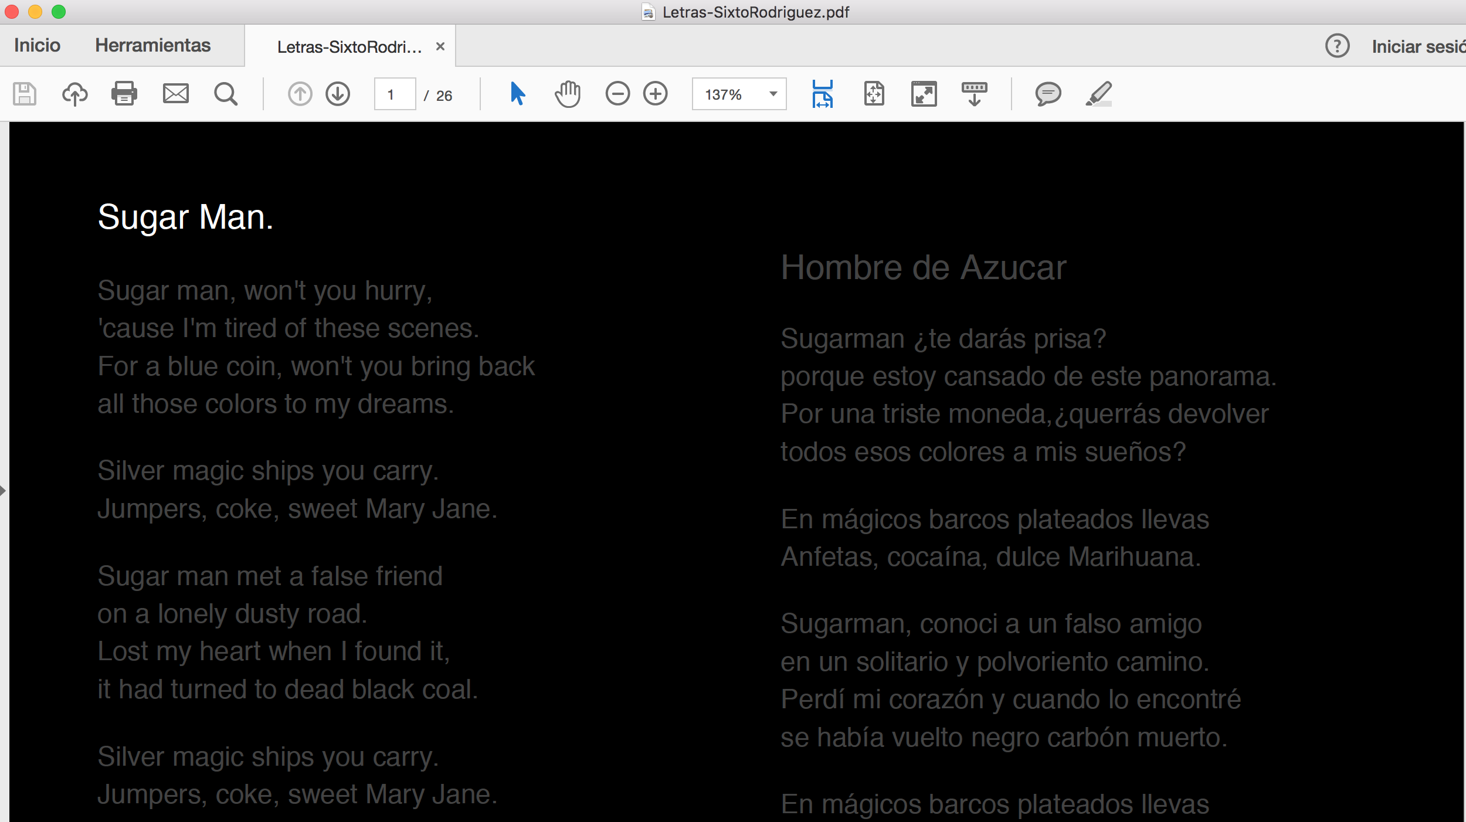Select the Letras-SixtoRodri... document tab

pyautogui.click(x=349, y=47)
